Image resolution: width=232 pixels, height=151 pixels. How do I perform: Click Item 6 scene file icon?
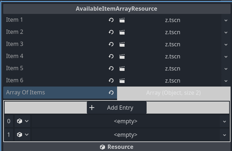click(122, 81)
